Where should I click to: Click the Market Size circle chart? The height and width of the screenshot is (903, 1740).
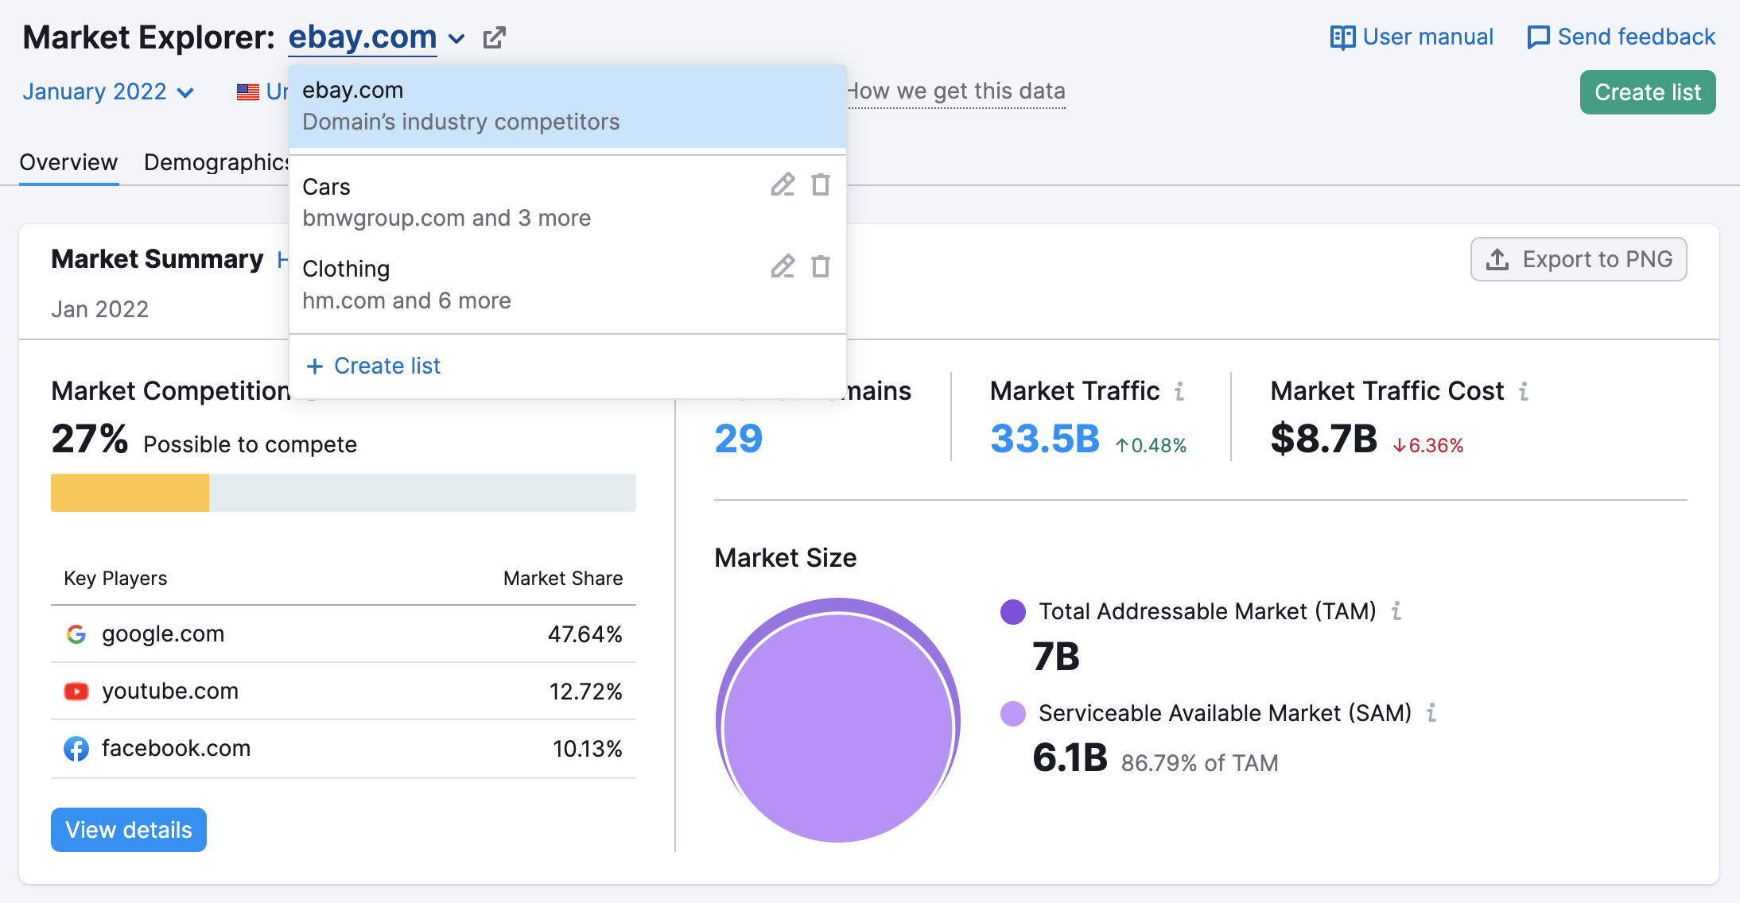point(838,720)
